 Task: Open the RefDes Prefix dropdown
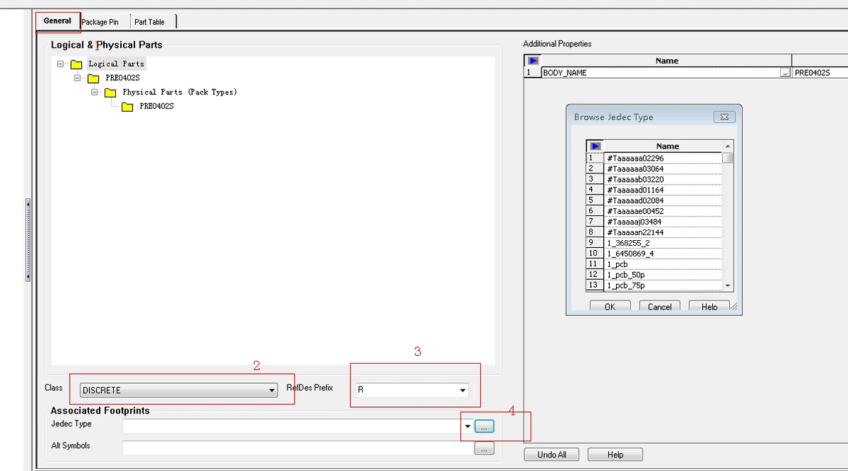pos(462,390)
